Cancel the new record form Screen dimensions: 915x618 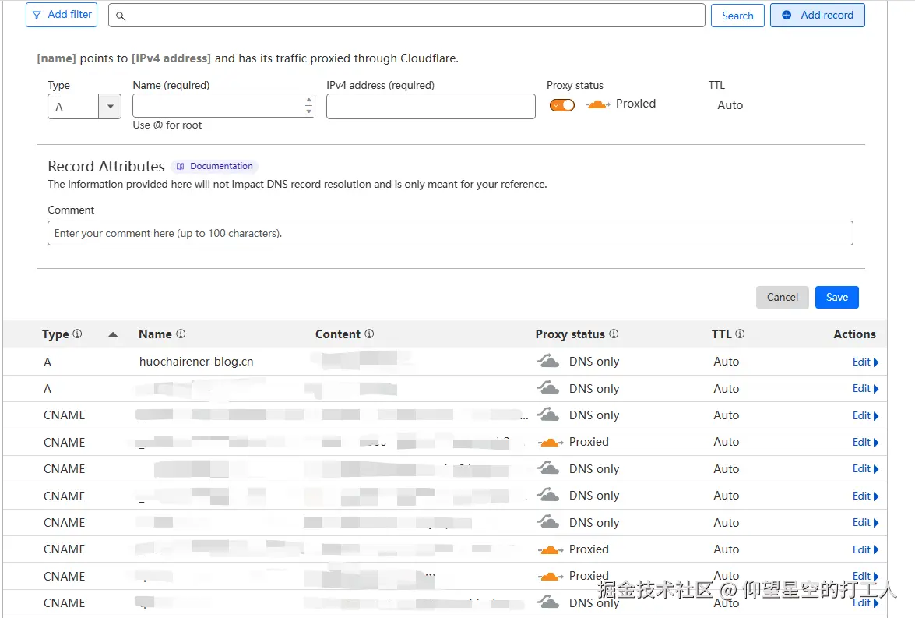click(782, 297)
